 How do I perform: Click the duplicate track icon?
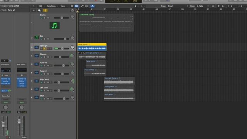coord(39,10)
